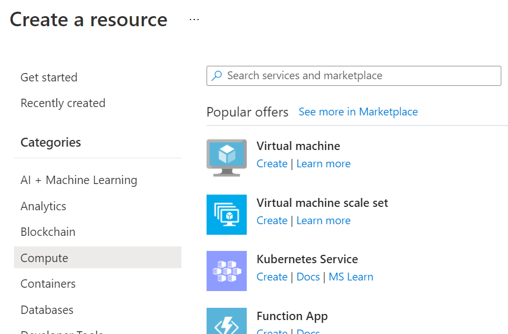
Task: Click the Virtual machine scale set icon
Action: pos(226,214)
